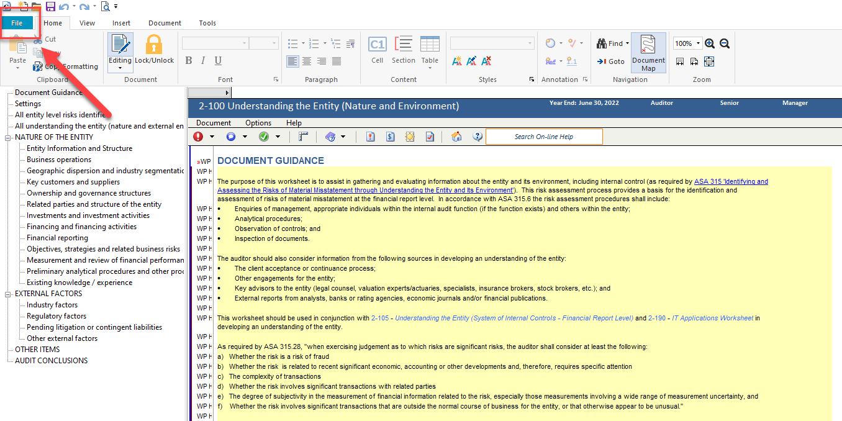Select Key customers and suppliers in tree
Image resolution: width=842 pixels, height=421 pixels.
[73, 182]
